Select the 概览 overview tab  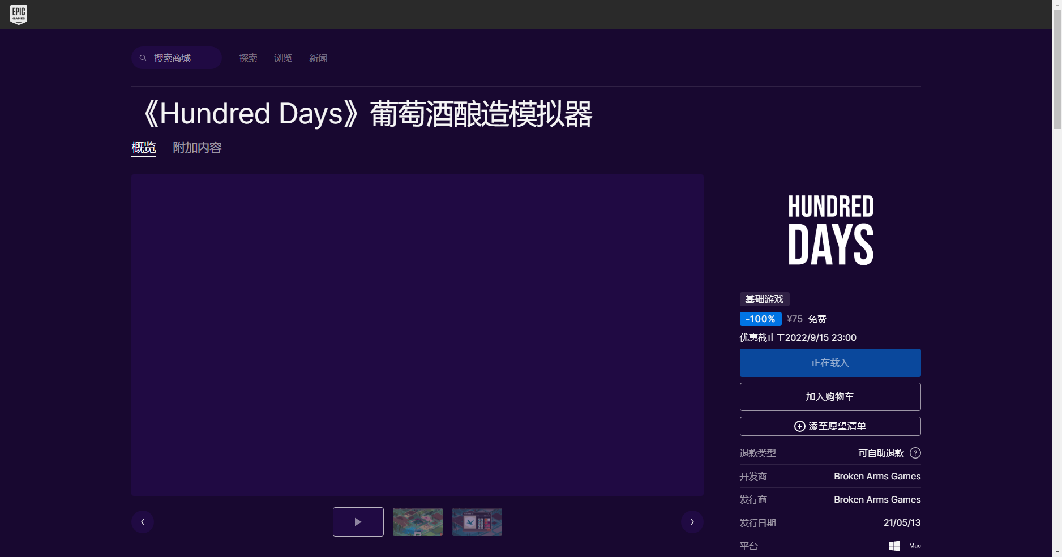click(x=144, y=148)
